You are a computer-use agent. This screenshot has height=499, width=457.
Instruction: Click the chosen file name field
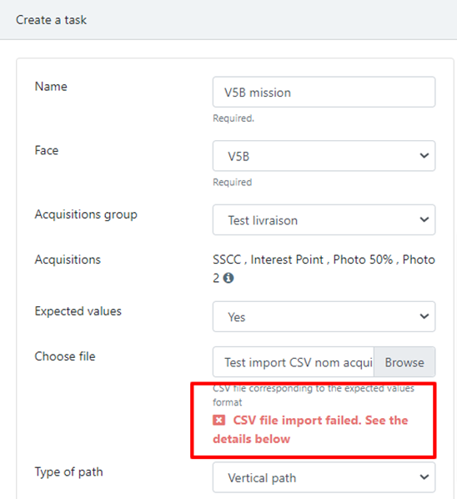pyautogui.click(x=294, y=362)
